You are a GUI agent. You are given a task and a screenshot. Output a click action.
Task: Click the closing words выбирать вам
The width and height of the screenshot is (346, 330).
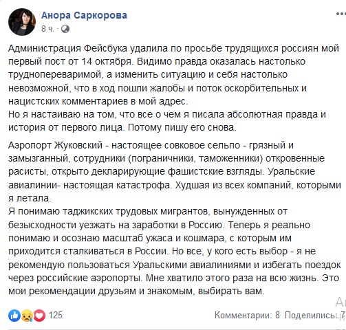[231, 291]
